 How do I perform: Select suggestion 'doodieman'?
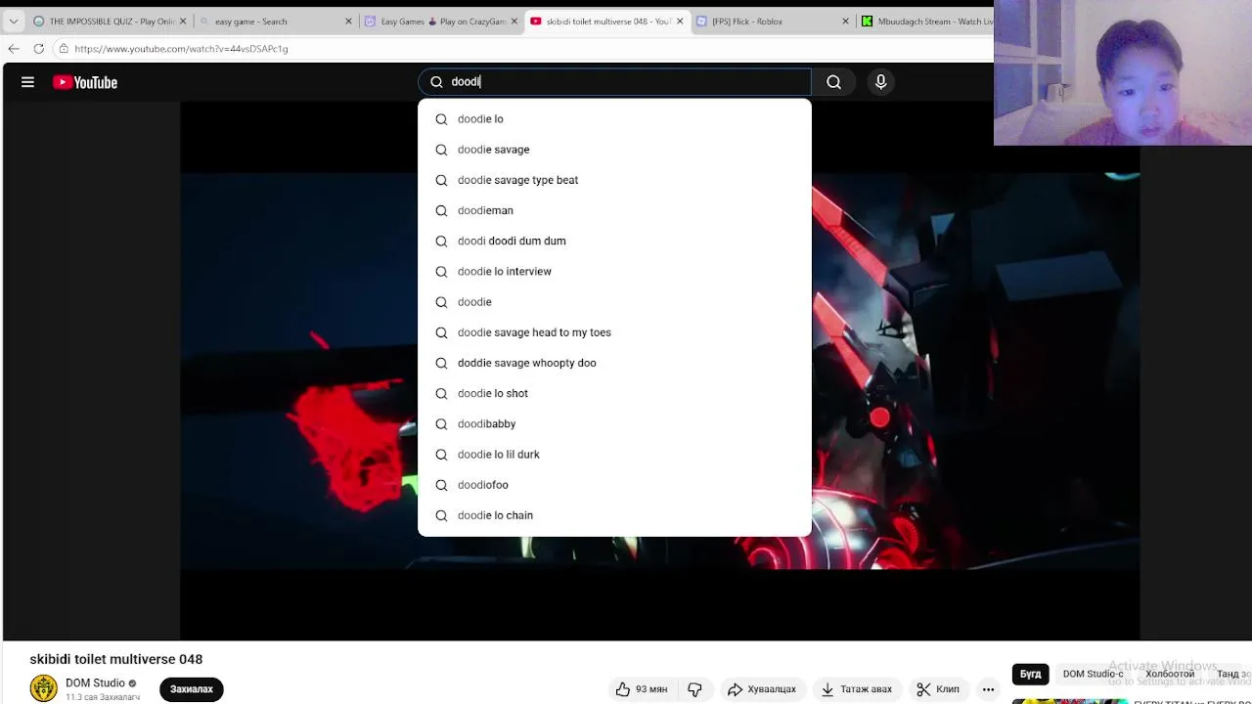coord(614,210)
